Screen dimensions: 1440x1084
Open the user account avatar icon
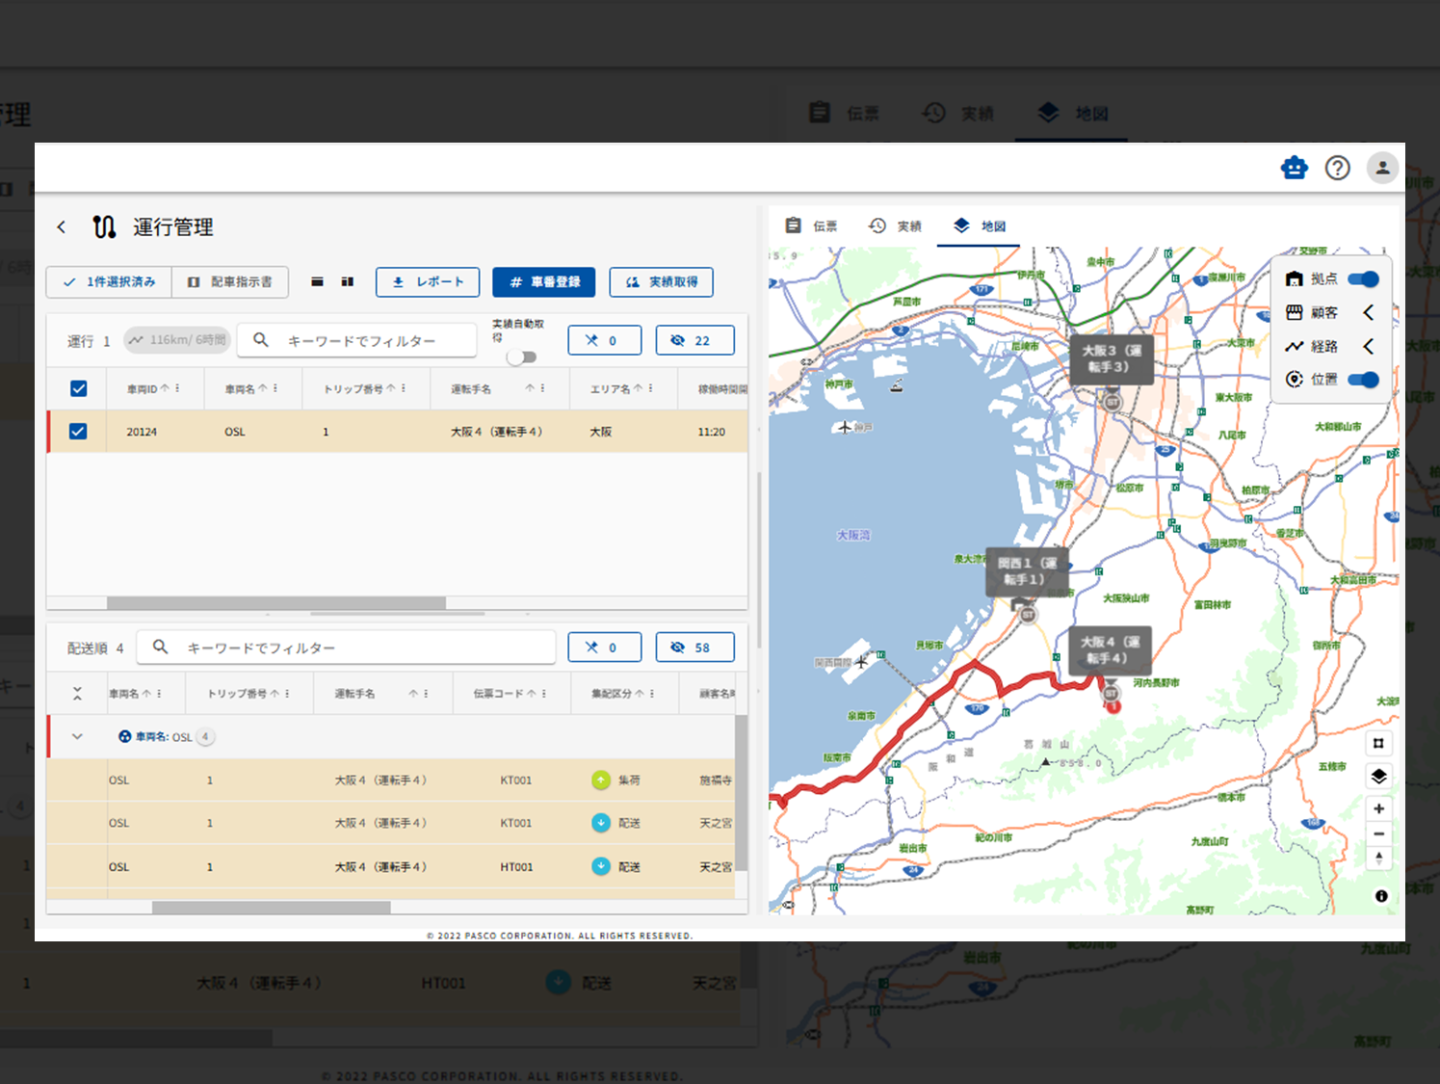click(x=1382, y=169)
